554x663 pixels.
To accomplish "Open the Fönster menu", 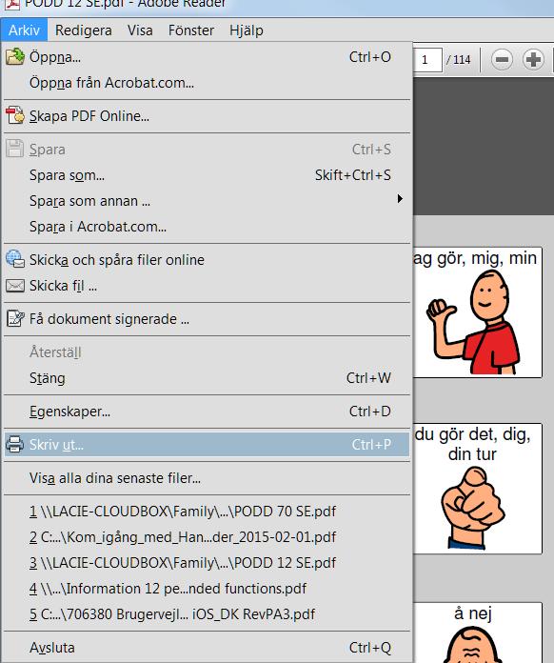I will pos(191,30).
